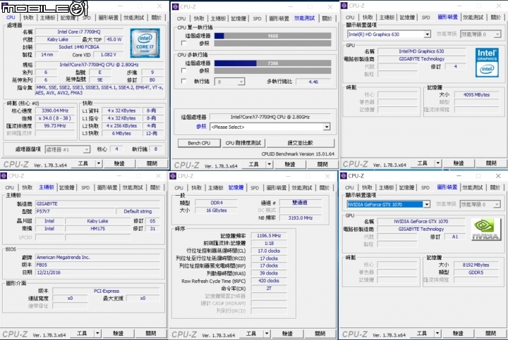Click the single-thread score bar showing 1658

[273, 36]
